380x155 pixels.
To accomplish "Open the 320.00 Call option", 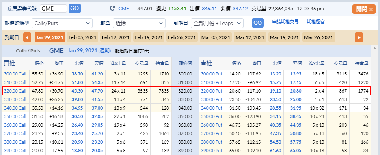I will pyautogui.click(x=15, y=91).
